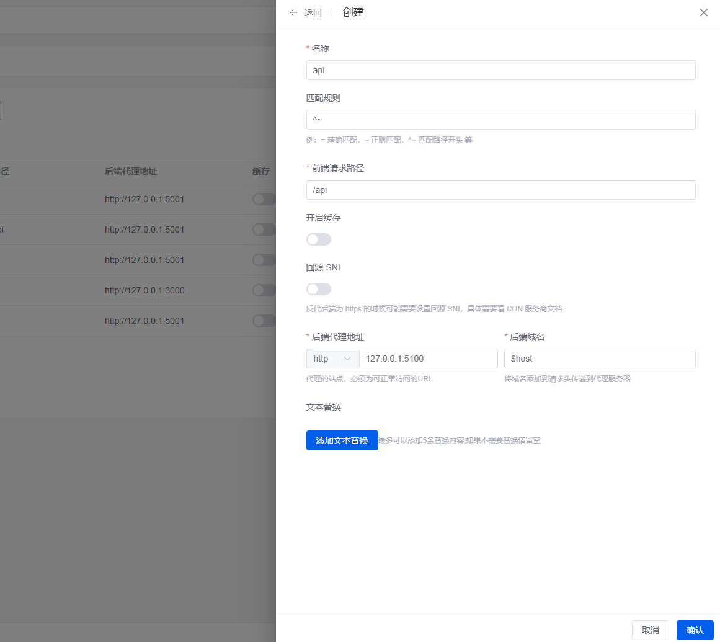
Task: Open the http protocol dropdown
Action: click(x=332, y=359)
